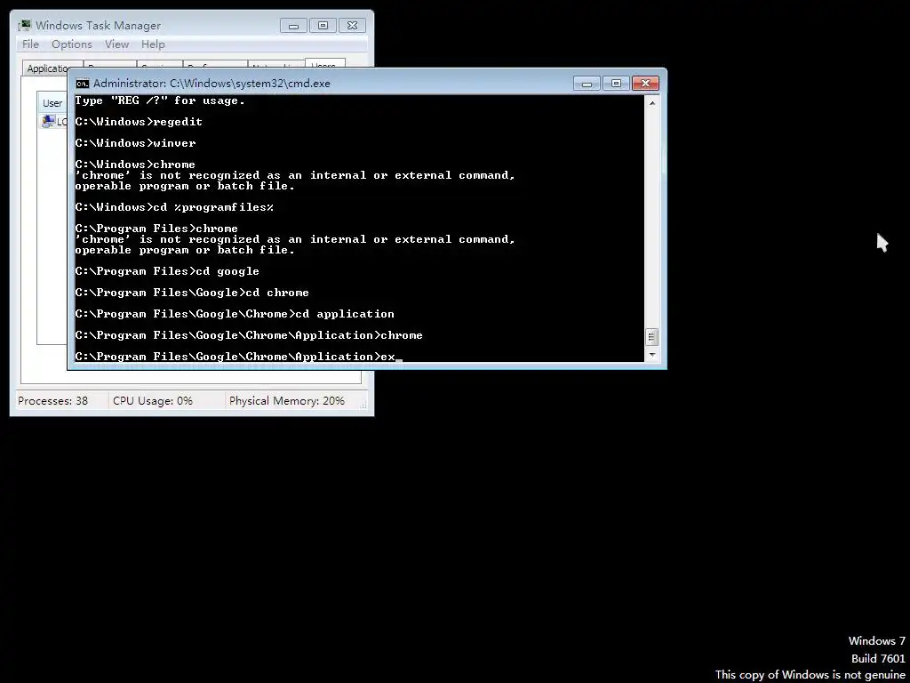Click the 'cd application' command line
Screen dimensions: 910x683
(x=235, y=314)
